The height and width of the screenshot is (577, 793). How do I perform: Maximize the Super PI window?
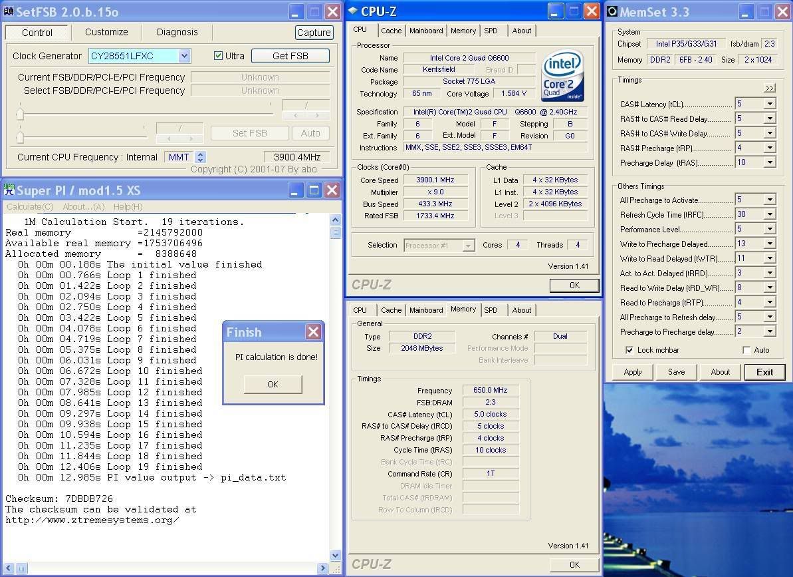(x=314, y=190)
